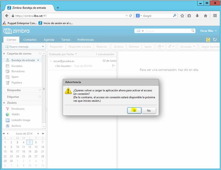The height and width of the screenshot is (170, 221).
Task: Open Carpetas de correo options gear
Action: (x=40, y=53)
